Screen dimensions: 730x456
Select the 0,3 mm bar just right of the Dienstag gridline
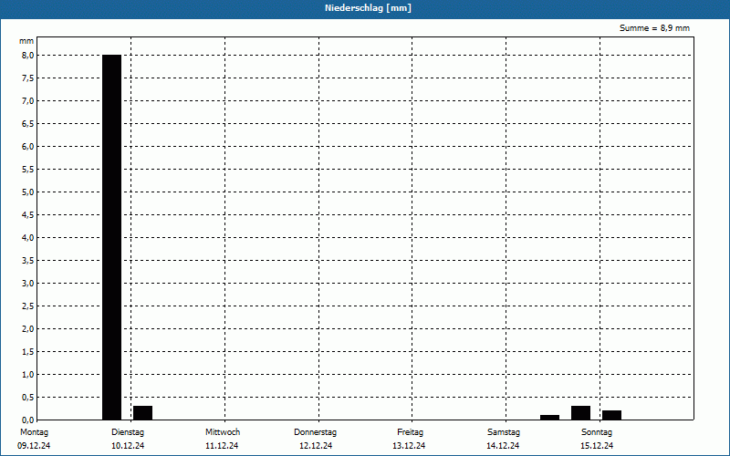coord(143,413)
